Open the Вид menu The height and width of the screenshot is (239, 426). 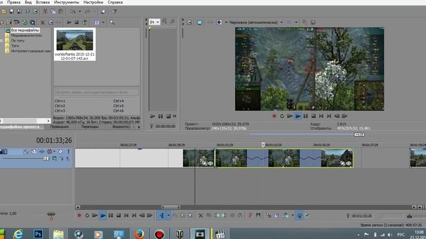28,2
